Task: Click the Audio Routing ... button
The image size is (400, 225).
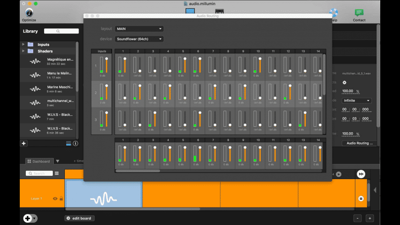Action: click(x=360, y=143)
